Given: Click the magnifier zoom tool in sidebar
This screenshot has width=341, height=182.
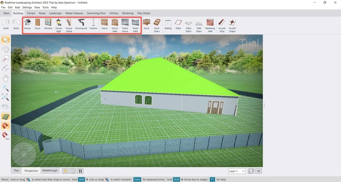Looking at the screenshot, I should point(6,88).
